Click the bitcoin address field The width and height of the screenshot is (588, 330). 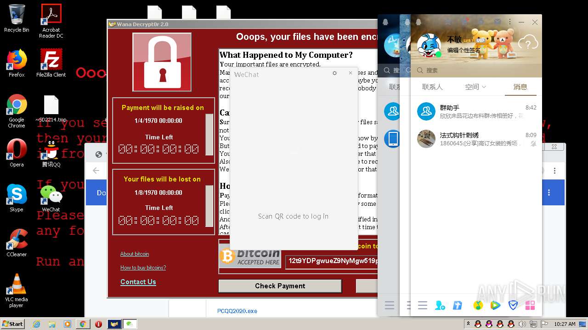(x=332, y=261)
